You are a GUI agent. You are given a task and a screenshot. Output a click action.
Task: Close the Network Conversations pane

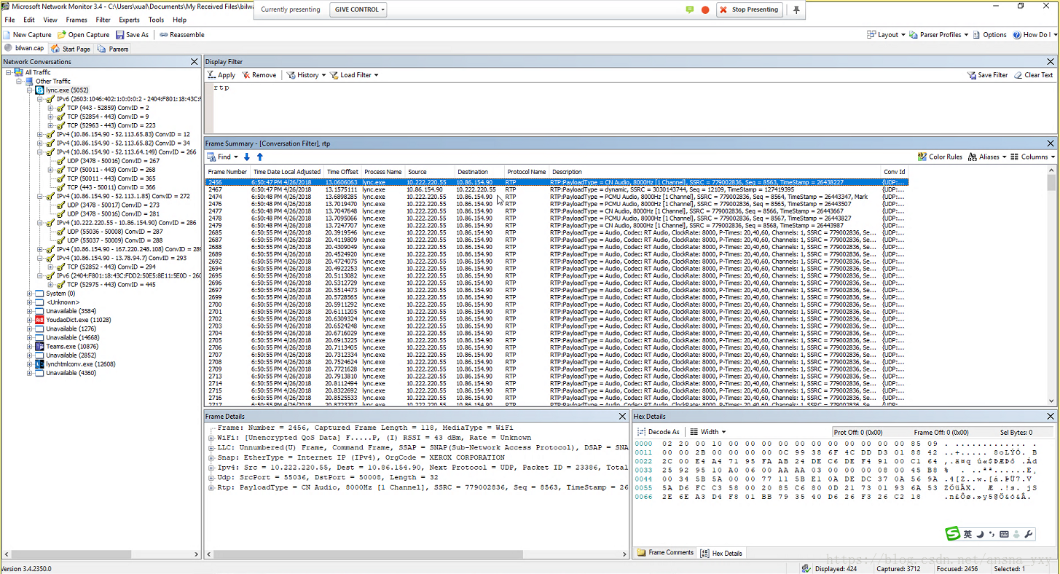[x=194, y=62]
